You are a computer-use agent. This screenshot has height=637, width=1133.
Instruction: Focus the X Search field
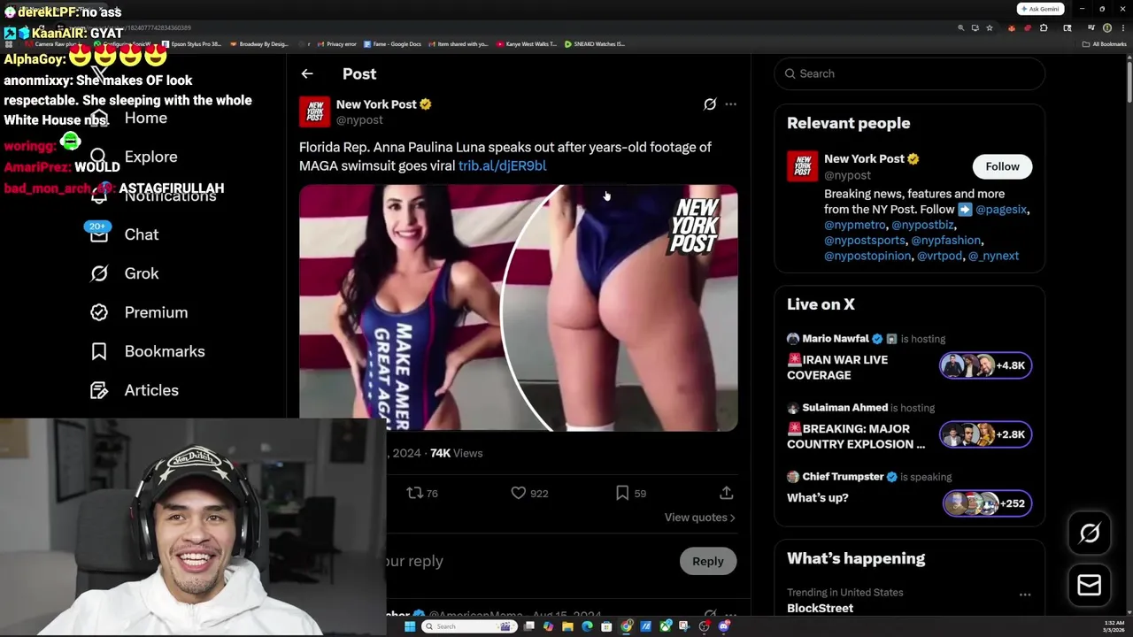(909, 73)
